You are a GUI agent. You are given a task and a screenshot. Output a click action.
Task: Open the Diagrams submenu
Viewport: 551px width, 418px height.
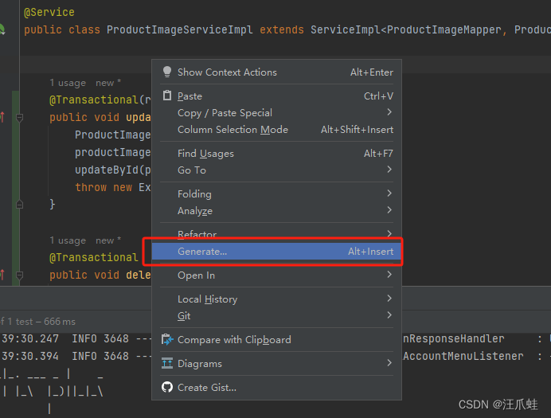276,364
